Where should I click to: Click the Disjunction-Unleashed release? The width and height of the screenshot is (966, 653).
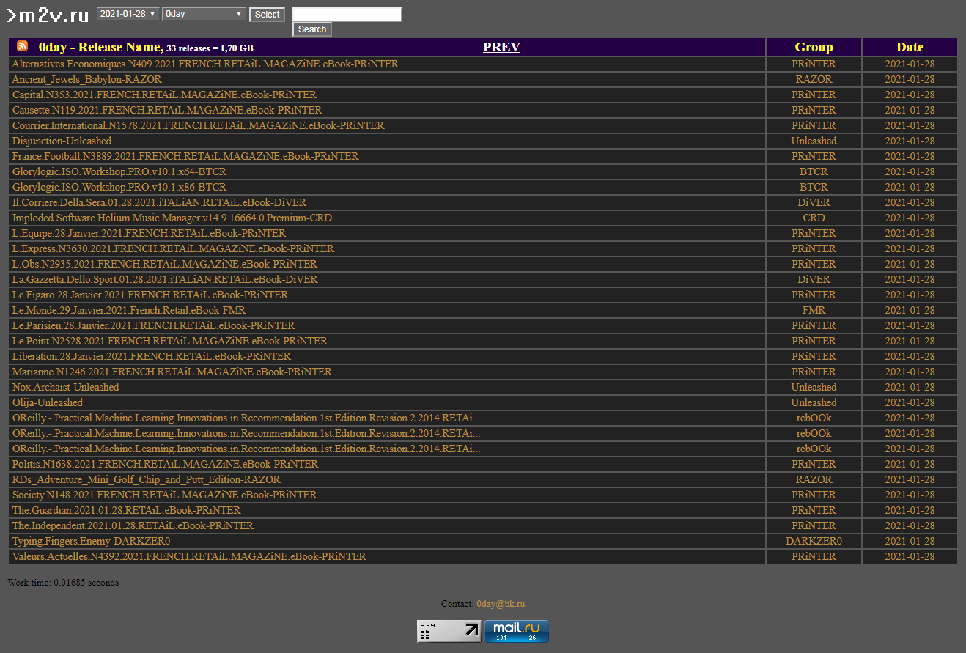[x=62, y=141]
